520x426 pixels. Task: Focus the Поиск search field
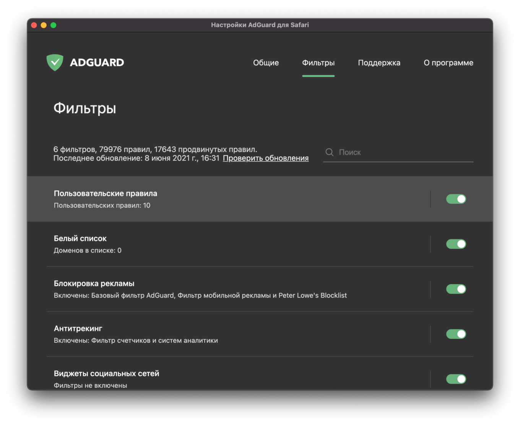[x=398, y=152]
